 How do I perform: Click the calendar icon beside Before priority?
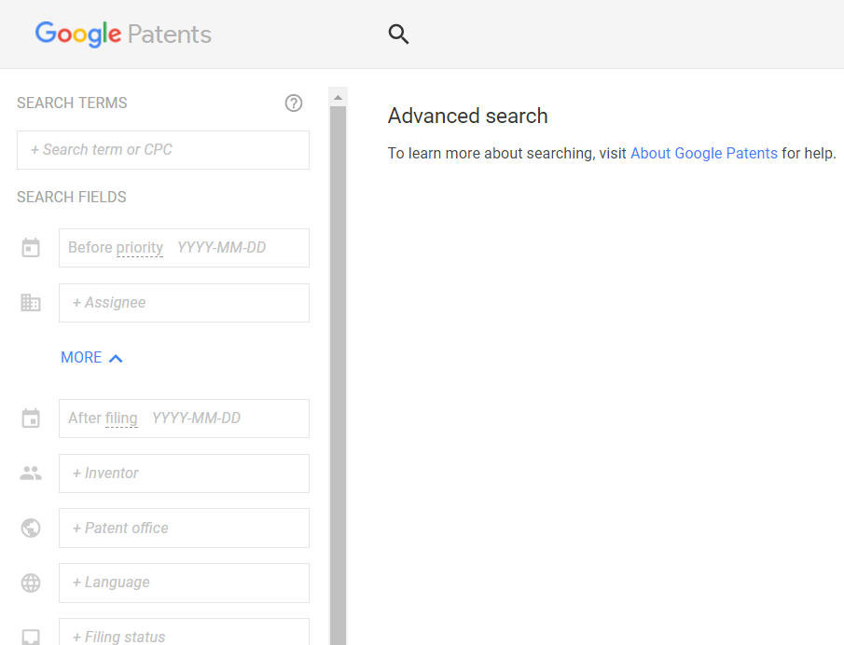click(x=31, y=248)
